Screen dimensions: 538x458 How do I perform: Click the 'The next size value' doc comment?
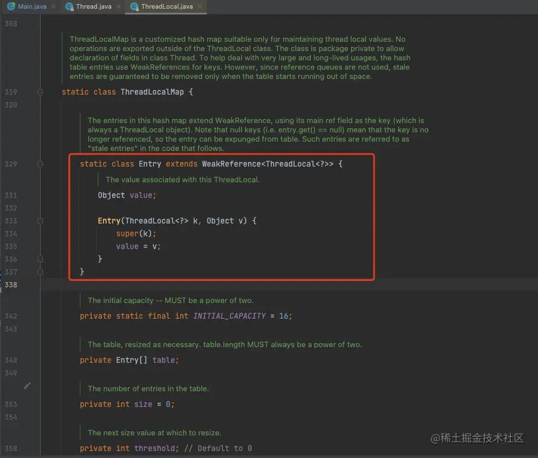[155, 433]
